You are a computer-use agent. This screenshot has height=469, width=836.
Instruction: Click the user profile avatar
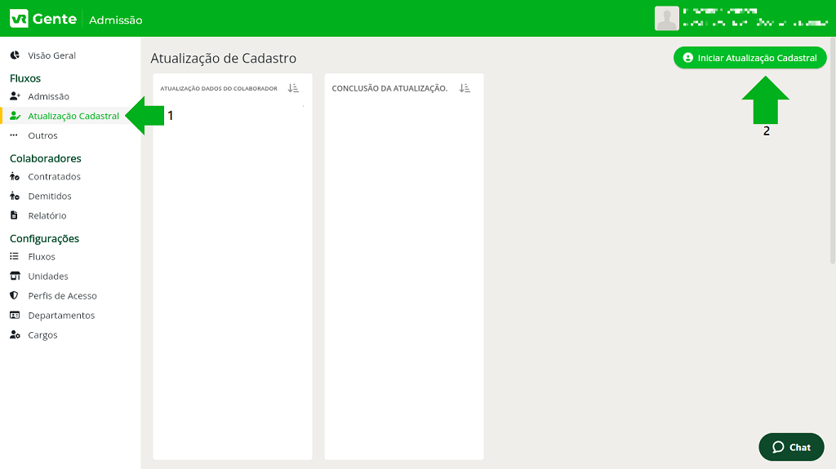(667, 19)
